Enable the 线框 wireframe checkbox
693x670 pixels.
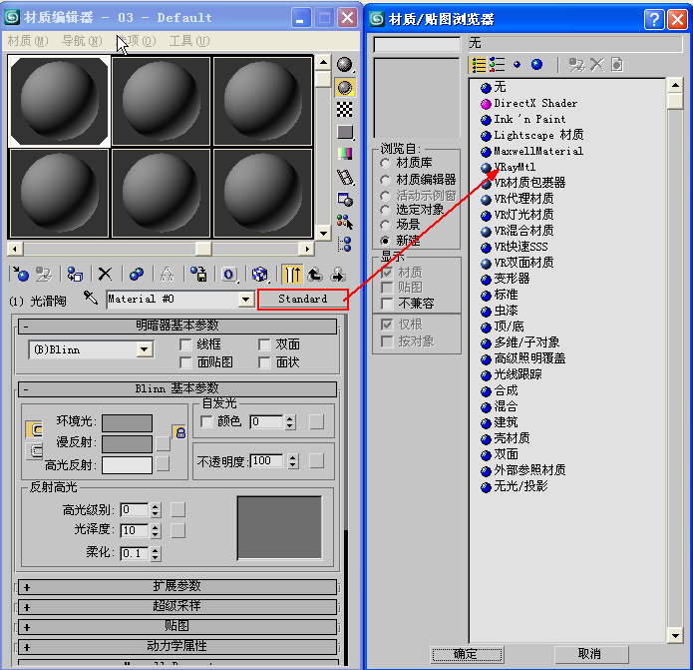pyautogui.click(x=185, y=344)
